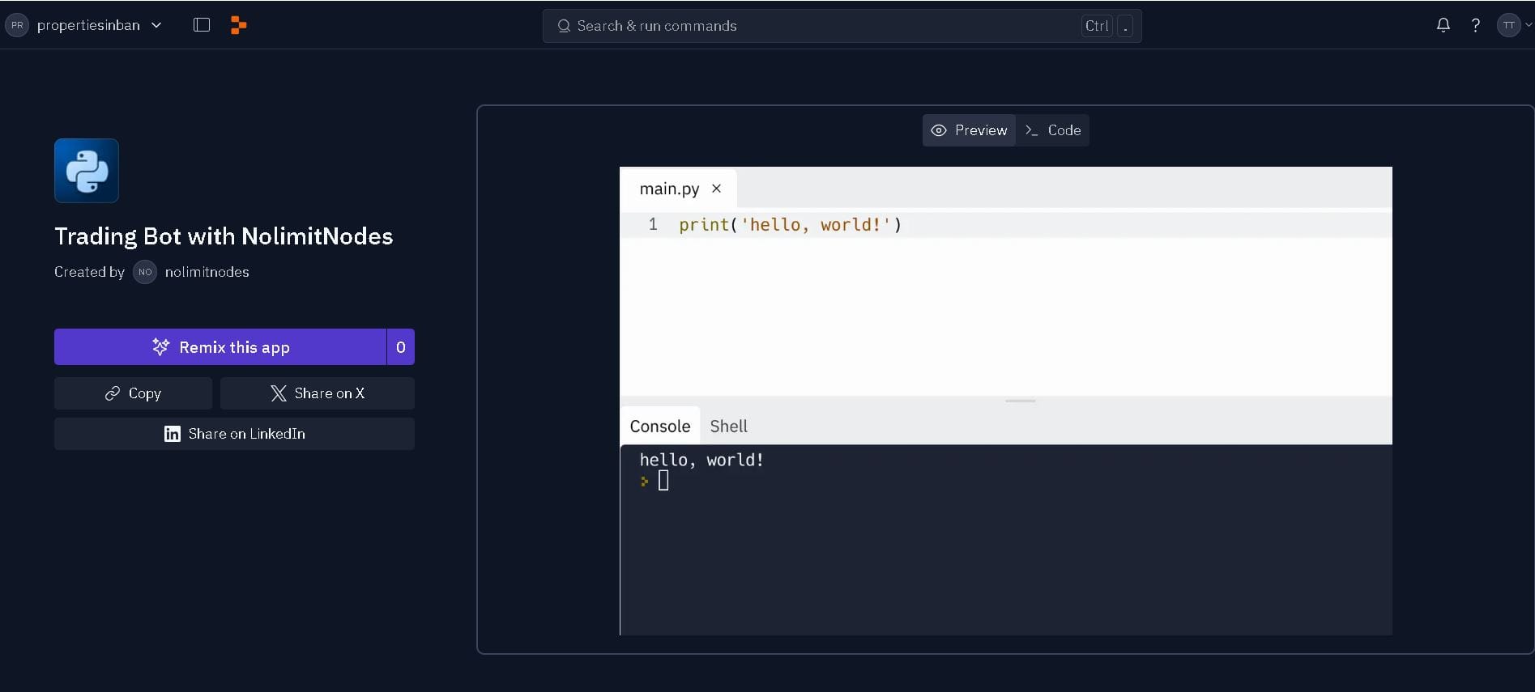Click line number 1 in the editor
Screen dimensions: 1535x692
(653, 224)
